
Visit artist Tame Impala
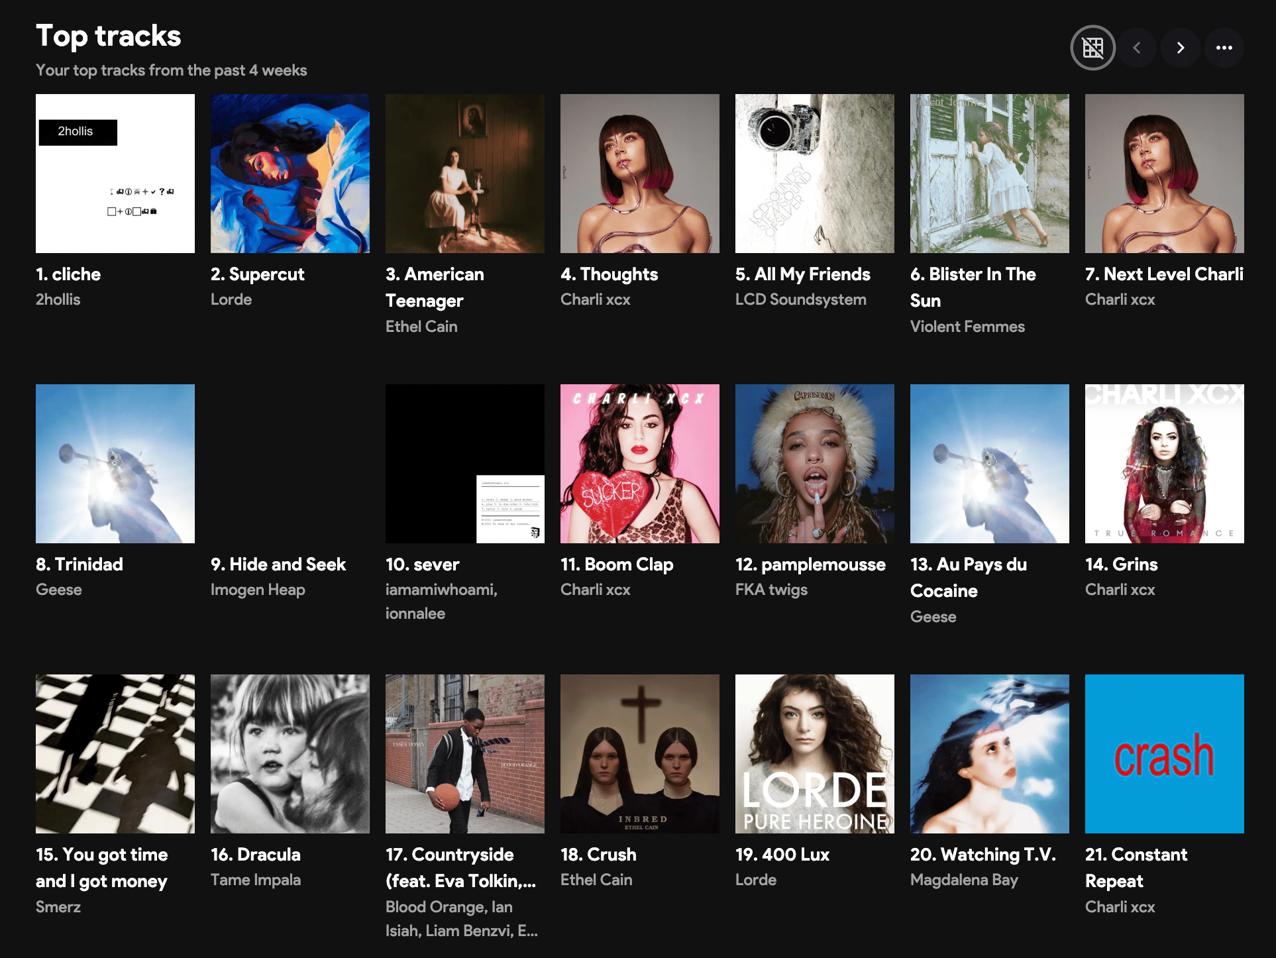coord(256,880)
